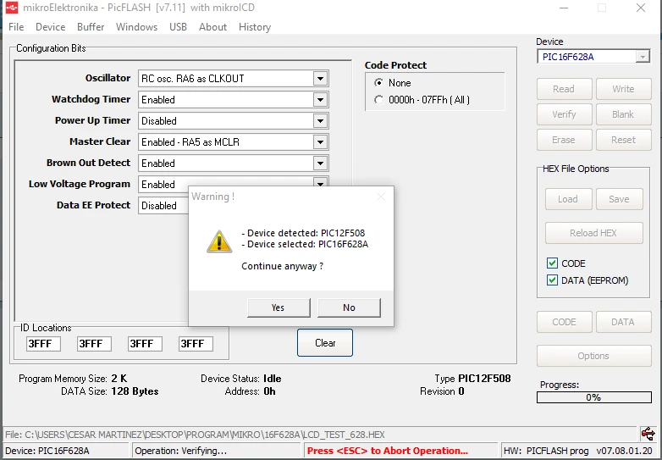Click the 'Revision 0' text
662x460 pixels.
click(x=442, y=391)
